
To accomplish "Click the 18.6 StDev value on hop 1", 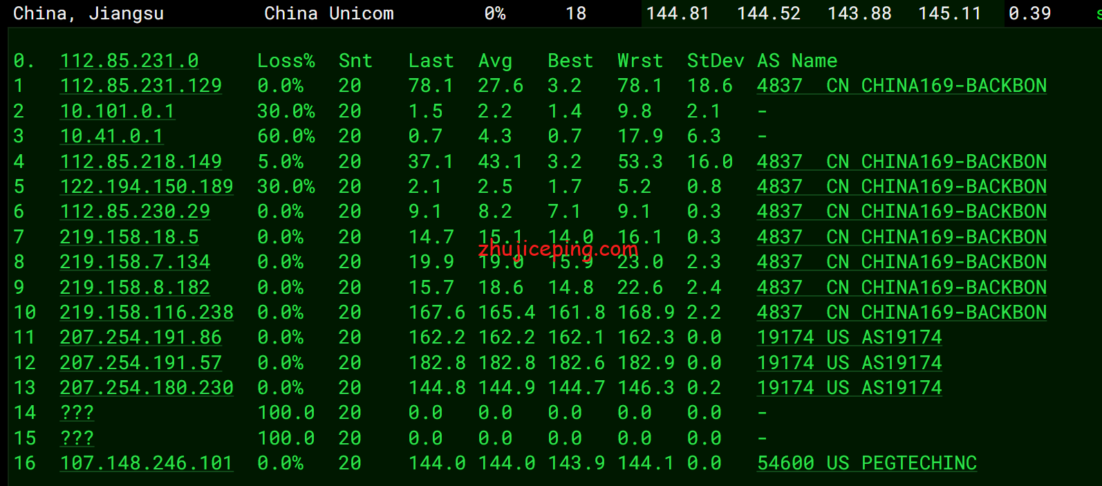I will point(710,86).
